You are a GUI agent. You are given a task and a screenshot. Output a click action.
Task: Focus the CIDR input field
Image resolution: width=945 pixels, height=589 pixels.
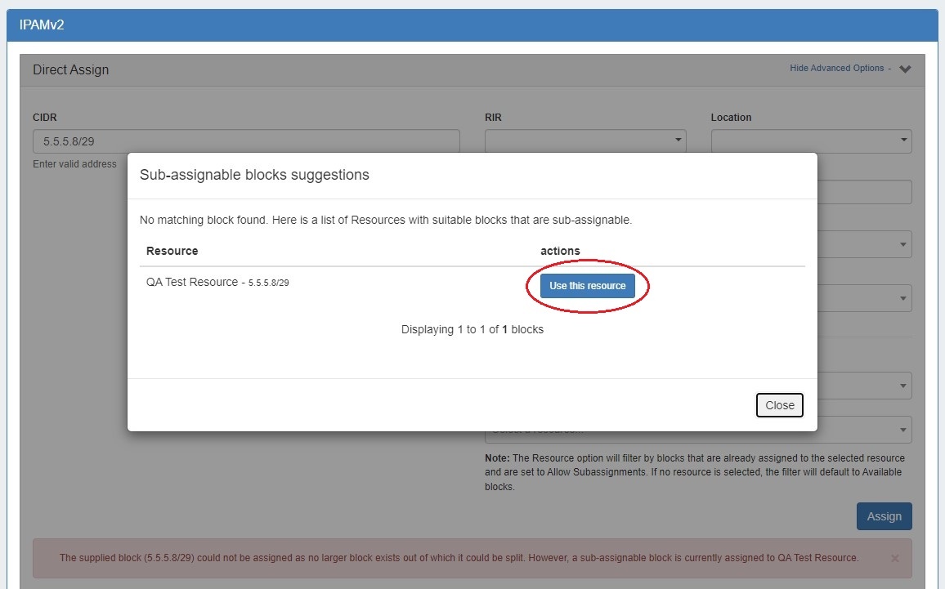click(246, 141)
